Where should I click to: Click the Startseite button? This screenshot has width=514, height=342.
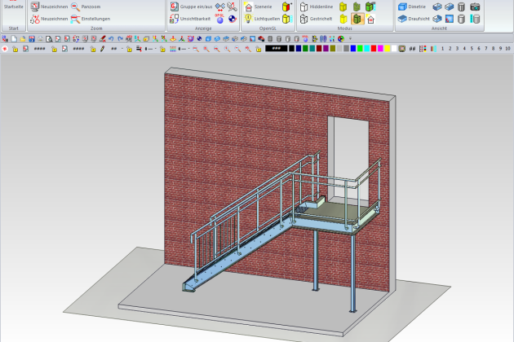(13, 7)
